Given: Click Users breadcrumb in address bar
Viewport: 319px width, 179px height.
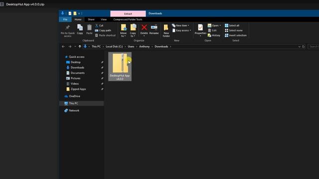Looking at the screenshot, I should tap(131, 46).
